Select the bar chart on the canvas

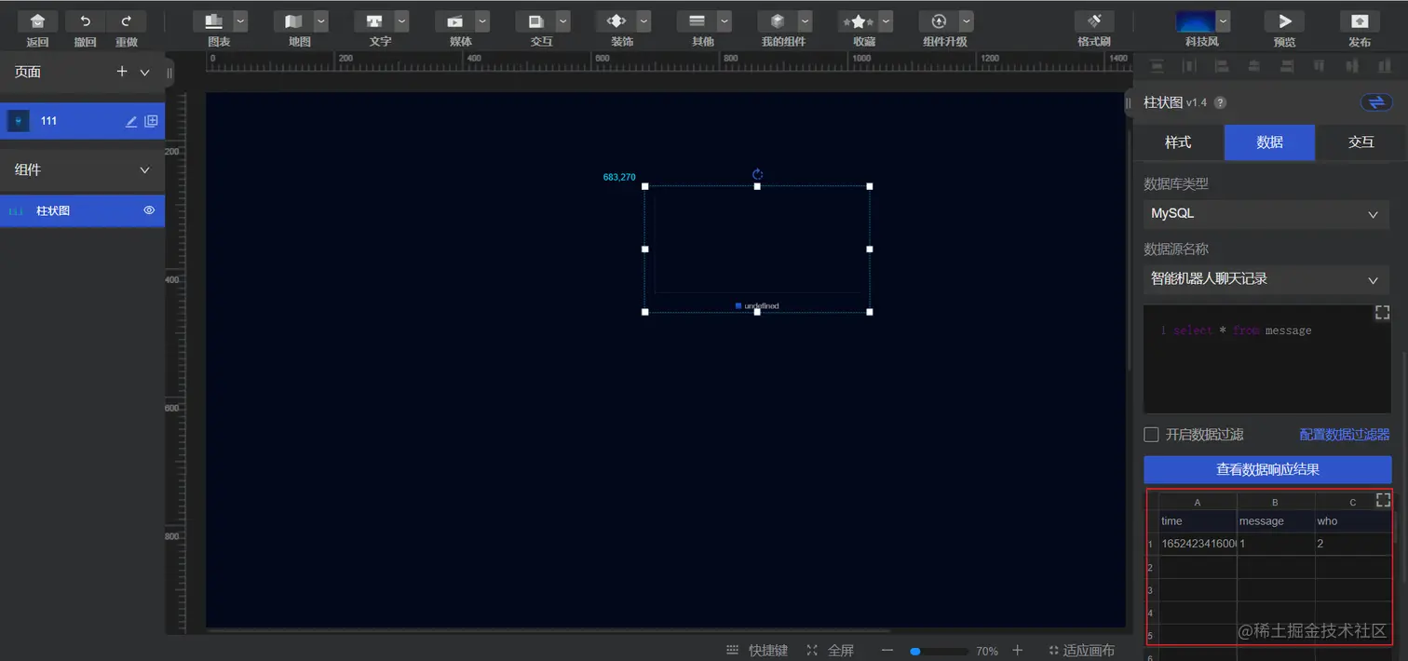tap(757, 249)
